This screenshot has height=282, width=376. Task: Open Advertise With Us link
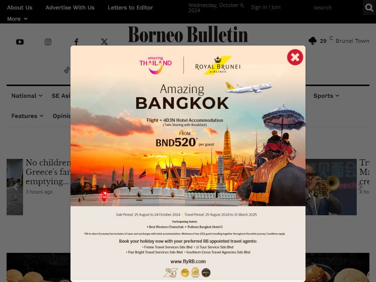(70, 8)
